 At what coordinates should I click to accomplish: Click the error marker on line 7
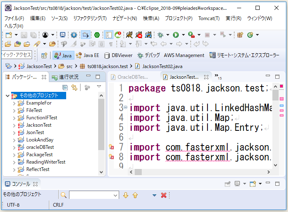click(111, 147)
